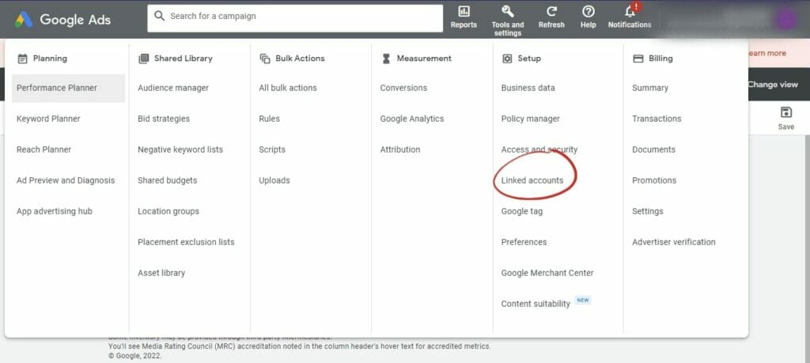The height and width of the screenshot is (363, 810).
Task: Open Performance Planner
Action: (68, 88)
